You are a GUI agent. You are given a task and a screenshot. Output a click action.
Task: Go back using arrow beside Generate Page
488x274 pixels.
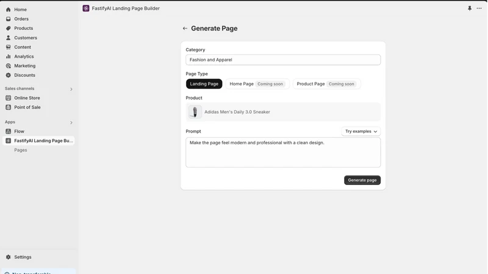(185, 28)
